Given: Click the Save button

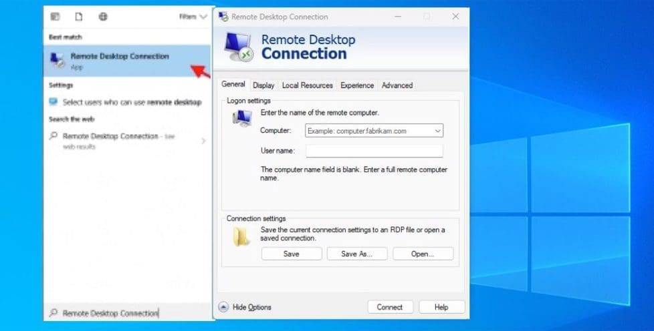Looking at the screenshot, I should click(x=292, y=254).
